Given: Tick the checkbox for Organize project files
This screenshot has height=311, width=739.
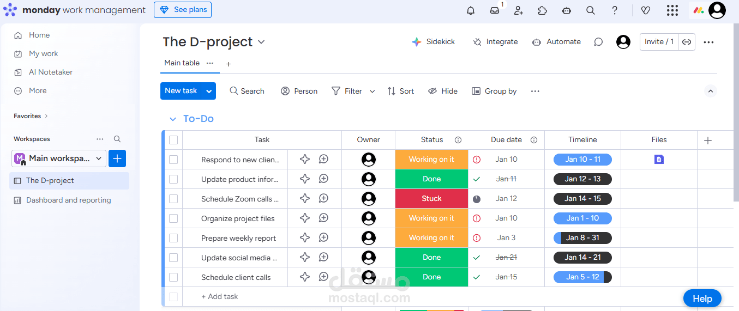Looking at the screenshot, I should click(x=173, y=218).
